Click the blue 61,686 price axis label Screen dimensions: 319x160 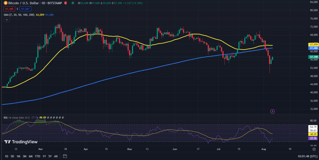[x=314, y=48]
